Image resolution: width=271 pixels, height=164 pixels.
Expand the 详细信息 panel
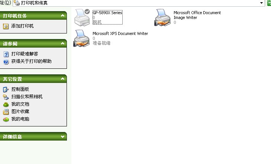tap(62, 137)
